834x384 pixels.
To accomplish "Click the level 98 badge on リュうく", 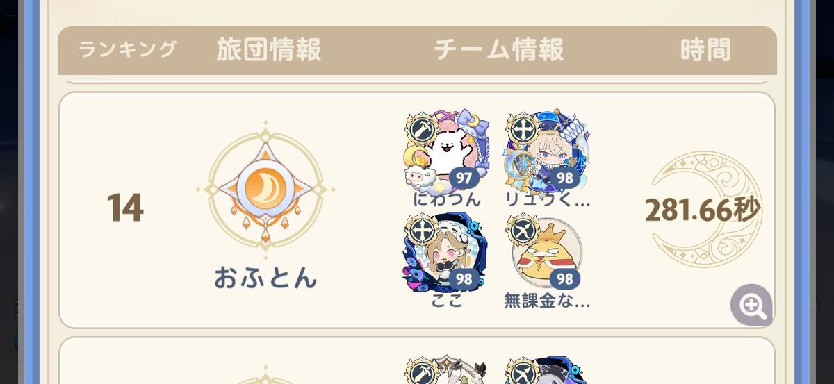I will tap(566, 178).
